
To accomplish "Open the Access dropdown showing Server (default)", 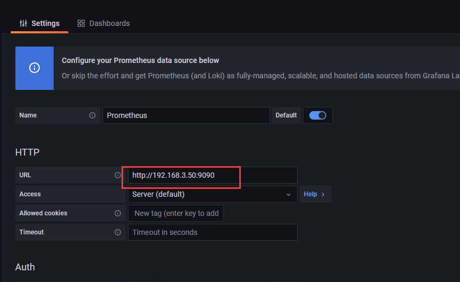I will (x=213, y=194).
